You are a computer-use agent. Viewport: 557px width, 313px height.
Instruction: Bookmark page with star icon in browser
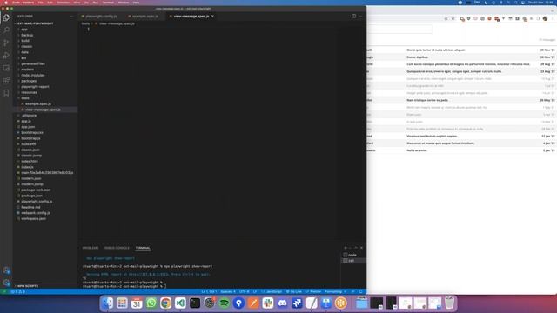453,18
